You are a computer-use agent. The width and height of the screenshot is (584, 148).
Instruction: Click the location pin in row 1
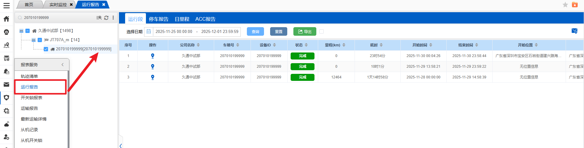pyautogui.click(x=153, y=56)
